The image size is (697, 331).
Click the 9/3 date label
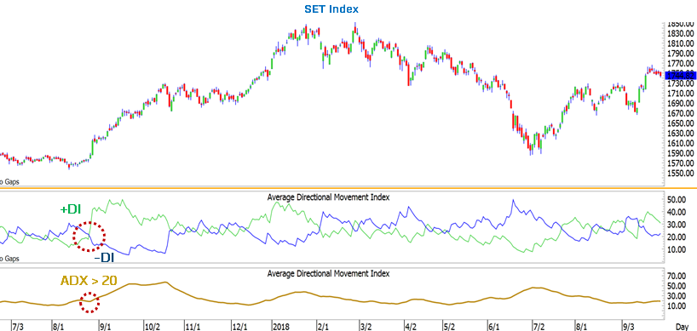pyautogui.click(x=629, y=327)
